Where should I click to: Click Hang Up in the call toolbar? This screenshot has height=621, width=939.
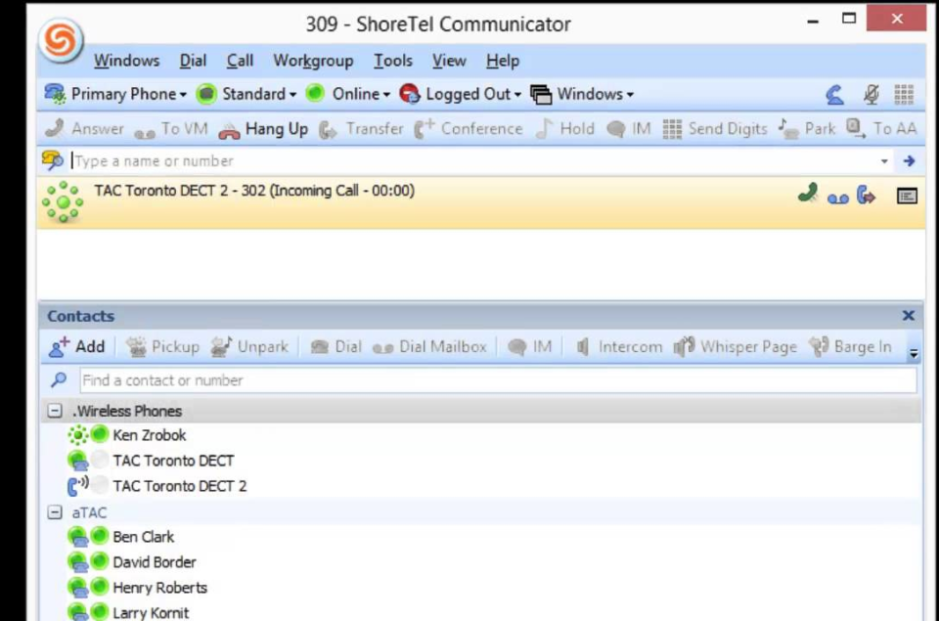[x=263, y=129]
